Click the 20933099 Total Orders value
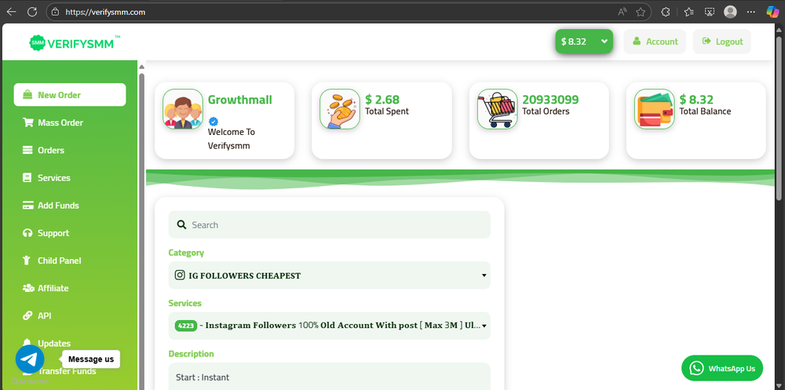 (550, 99)
